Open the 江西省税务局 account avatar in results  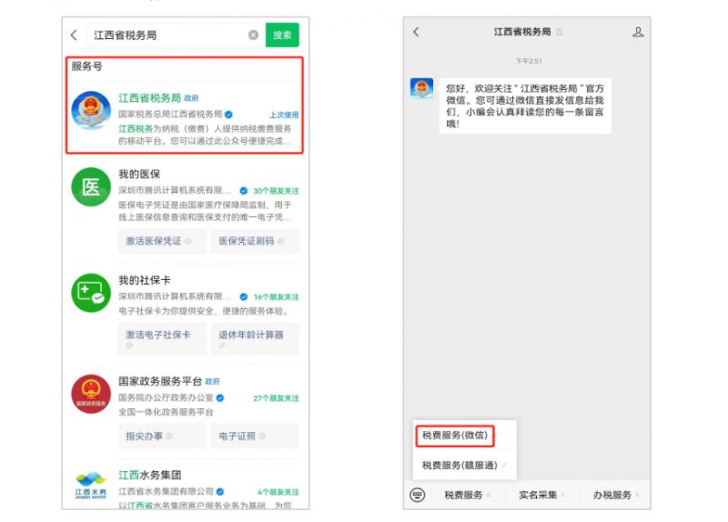[x=91, y=110]
